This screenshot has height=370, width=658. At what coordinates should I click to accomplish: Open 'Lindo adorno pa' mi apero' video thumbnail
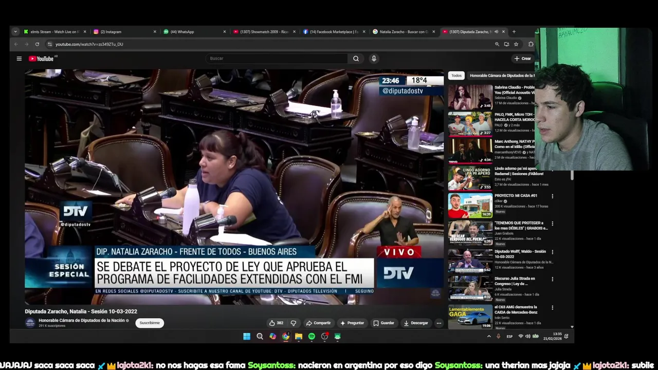(470, 178)
